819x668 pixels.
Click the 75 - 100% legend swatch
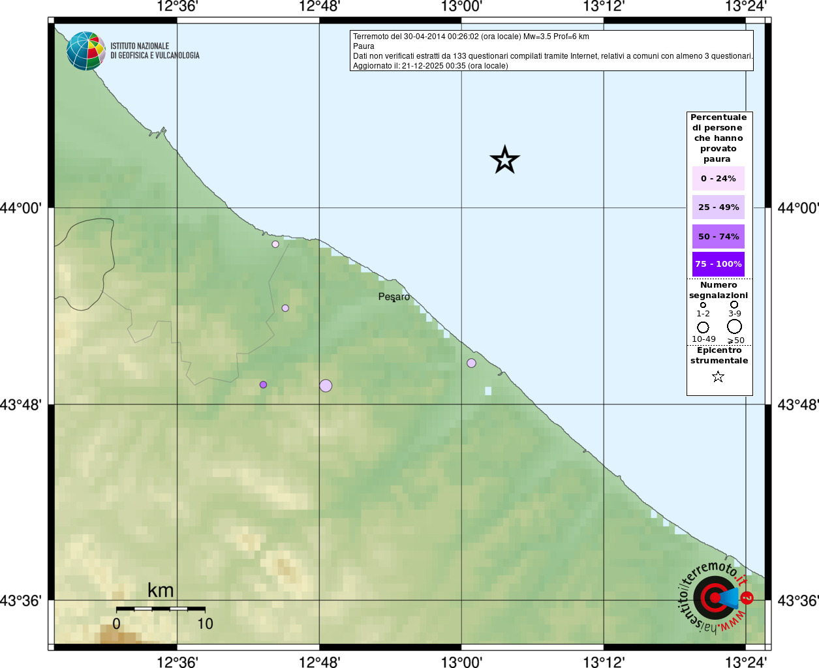tap(718, 264)
